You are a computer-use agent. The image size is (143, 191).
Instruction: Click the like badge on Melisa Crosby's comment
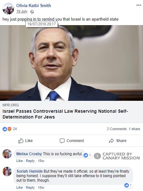click(87, 155)
